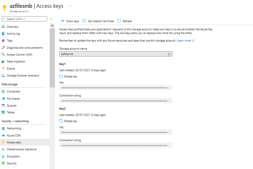Click the Diagnose and solve problems wrench icon

[x=3, y=47]
